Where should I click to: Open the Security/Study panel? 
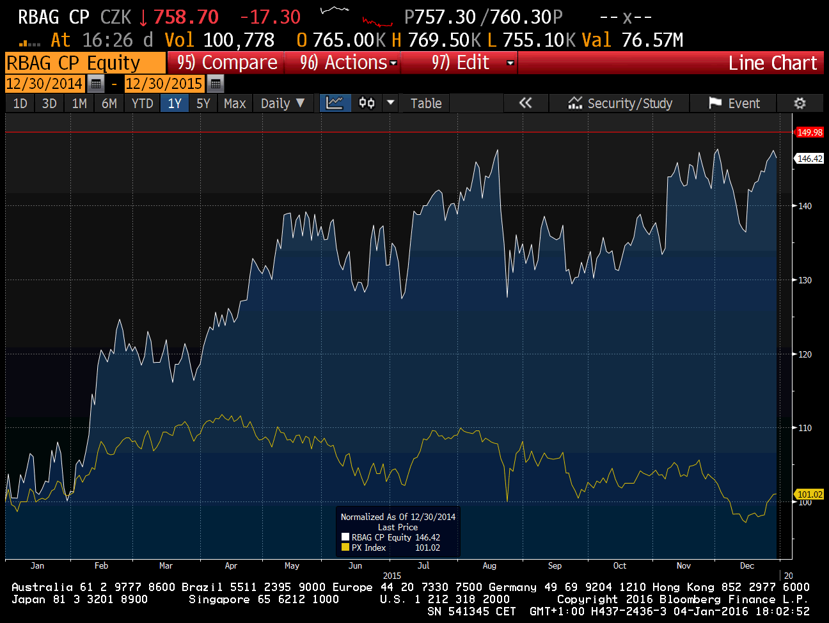[619, 103]
